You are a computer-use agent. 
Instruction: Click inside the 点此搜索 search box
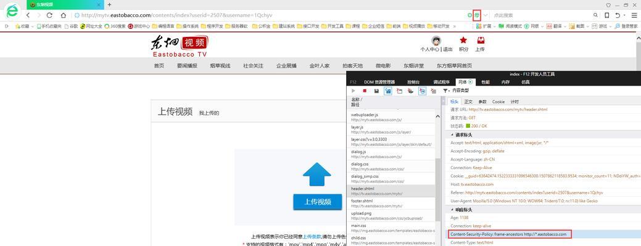[540, 15]
